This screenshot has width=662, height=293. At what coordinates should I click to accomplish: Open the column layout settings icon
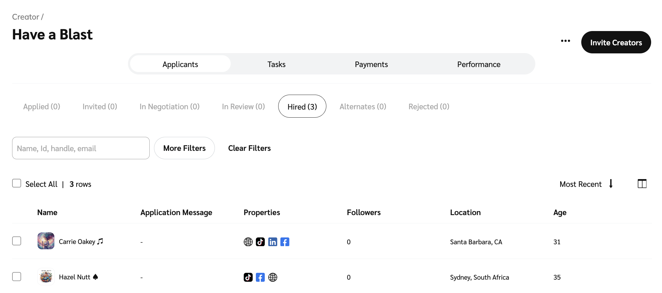point(642,184)
